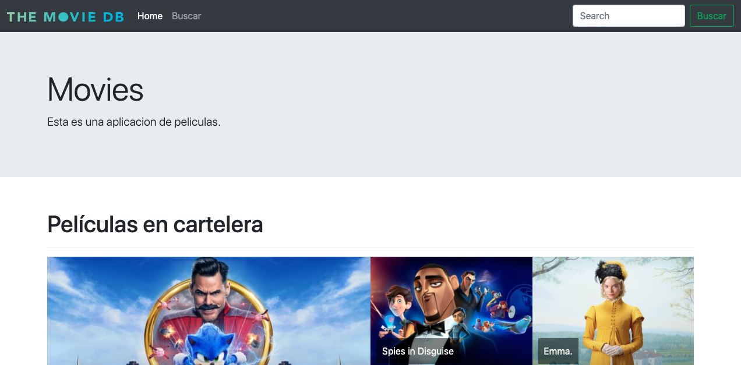Click The Movie DB logo

pos(65,17)
